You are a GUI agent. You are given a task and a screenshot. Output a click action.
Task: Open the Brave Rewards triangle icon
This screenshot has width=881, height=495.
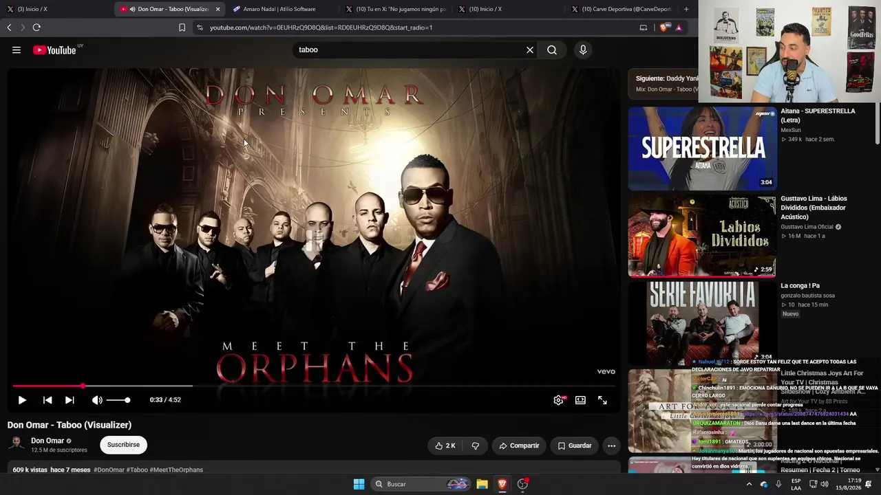coord(679,27)
